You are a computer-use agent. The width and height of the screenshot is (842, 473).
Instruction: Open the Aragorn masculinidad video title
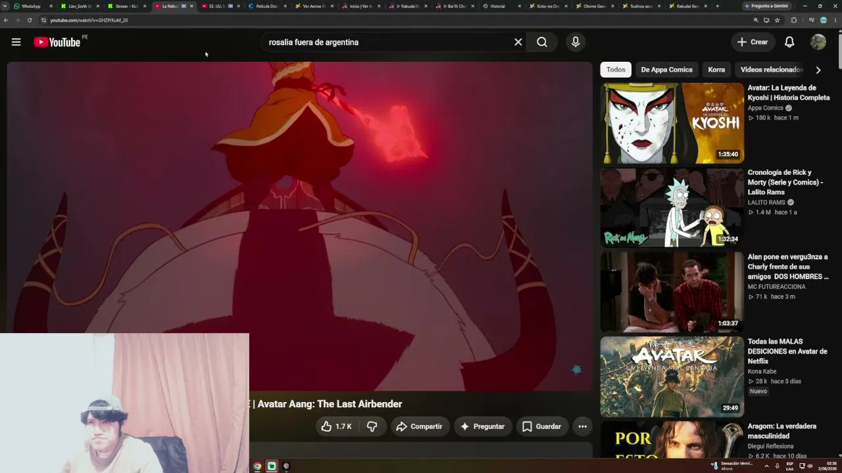tap(782, 431)
